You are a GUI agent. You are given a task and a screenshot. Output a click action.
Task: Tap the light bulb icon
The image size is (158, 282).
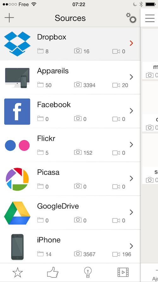pyautogui.click(x=88, y=272)
